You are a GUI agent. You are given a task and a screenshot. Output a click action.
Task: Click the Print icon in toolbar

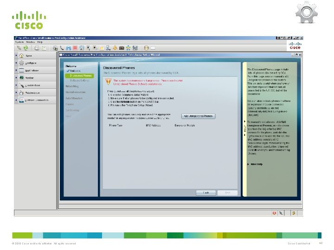click(37, 48)
